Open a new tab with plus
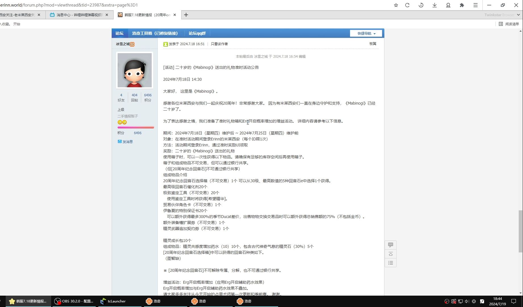Screen dimensions: 523x307 coord(186,15)
